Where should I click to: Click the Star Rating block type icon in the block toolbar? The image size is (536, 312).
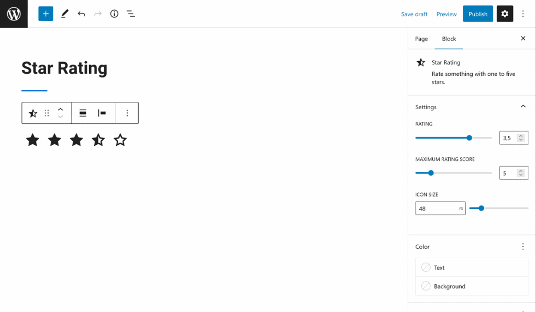33,113
